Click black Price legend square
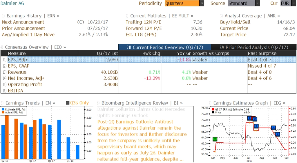 click(213, 113)
